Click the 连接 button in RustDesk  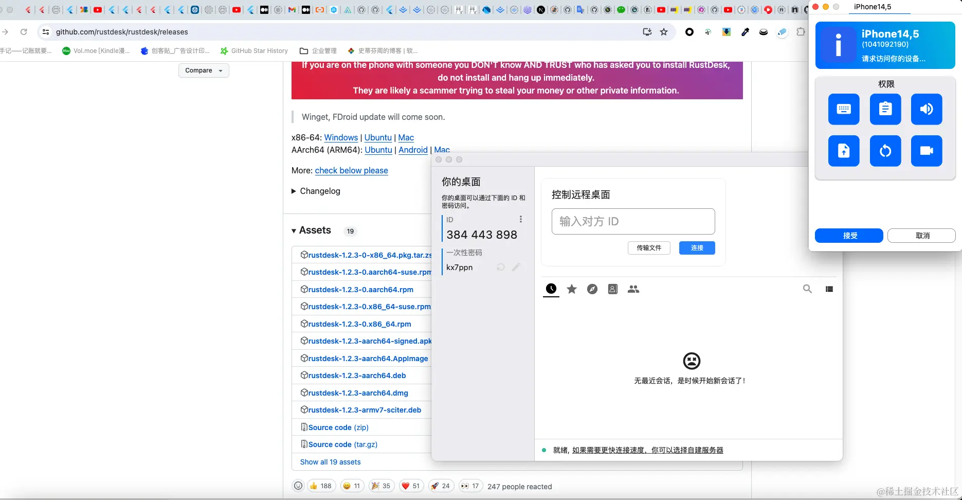pyautogui.click(x=697, y=248)
